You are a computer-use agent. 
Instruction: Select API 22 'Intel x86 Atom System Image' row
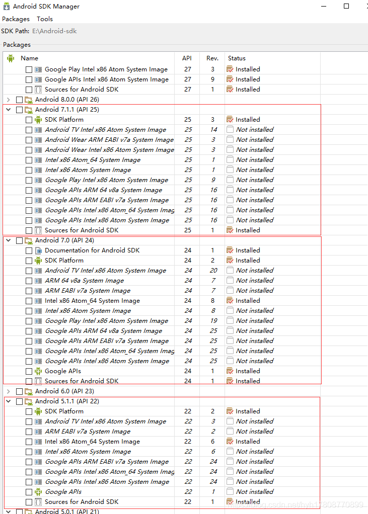[x=162, y=452]
